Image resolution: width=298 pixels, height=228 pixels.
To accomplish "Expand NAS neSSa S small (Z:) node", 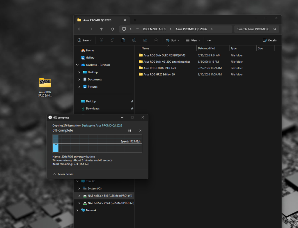I will [79, 203].
